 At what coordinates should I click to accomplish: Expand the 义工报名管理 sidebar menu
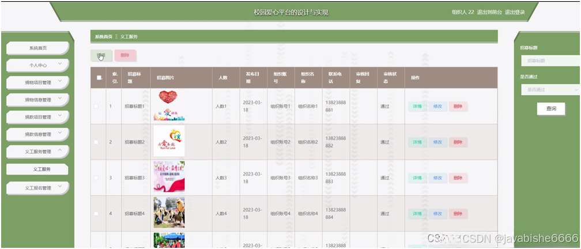pyautogui.click(x=38, y=188)
